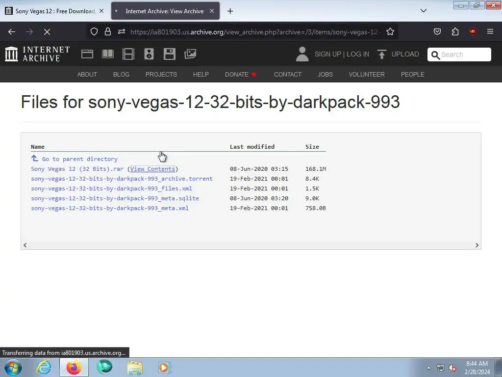
Task: Click the Firefox taskbar icon
Action: [74, 367]
